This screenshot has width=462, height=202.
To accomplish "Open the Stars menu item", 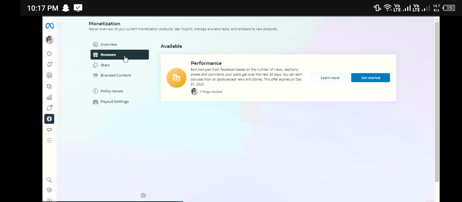I will click(119, 65).
